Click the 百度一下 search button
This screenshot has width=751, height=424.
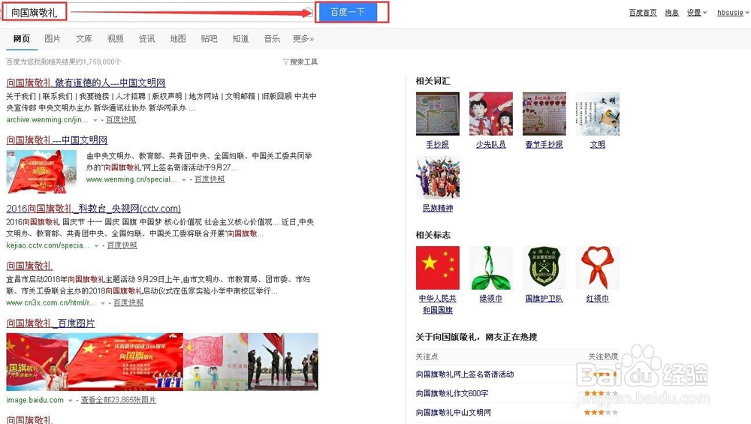tap(348, 12)
